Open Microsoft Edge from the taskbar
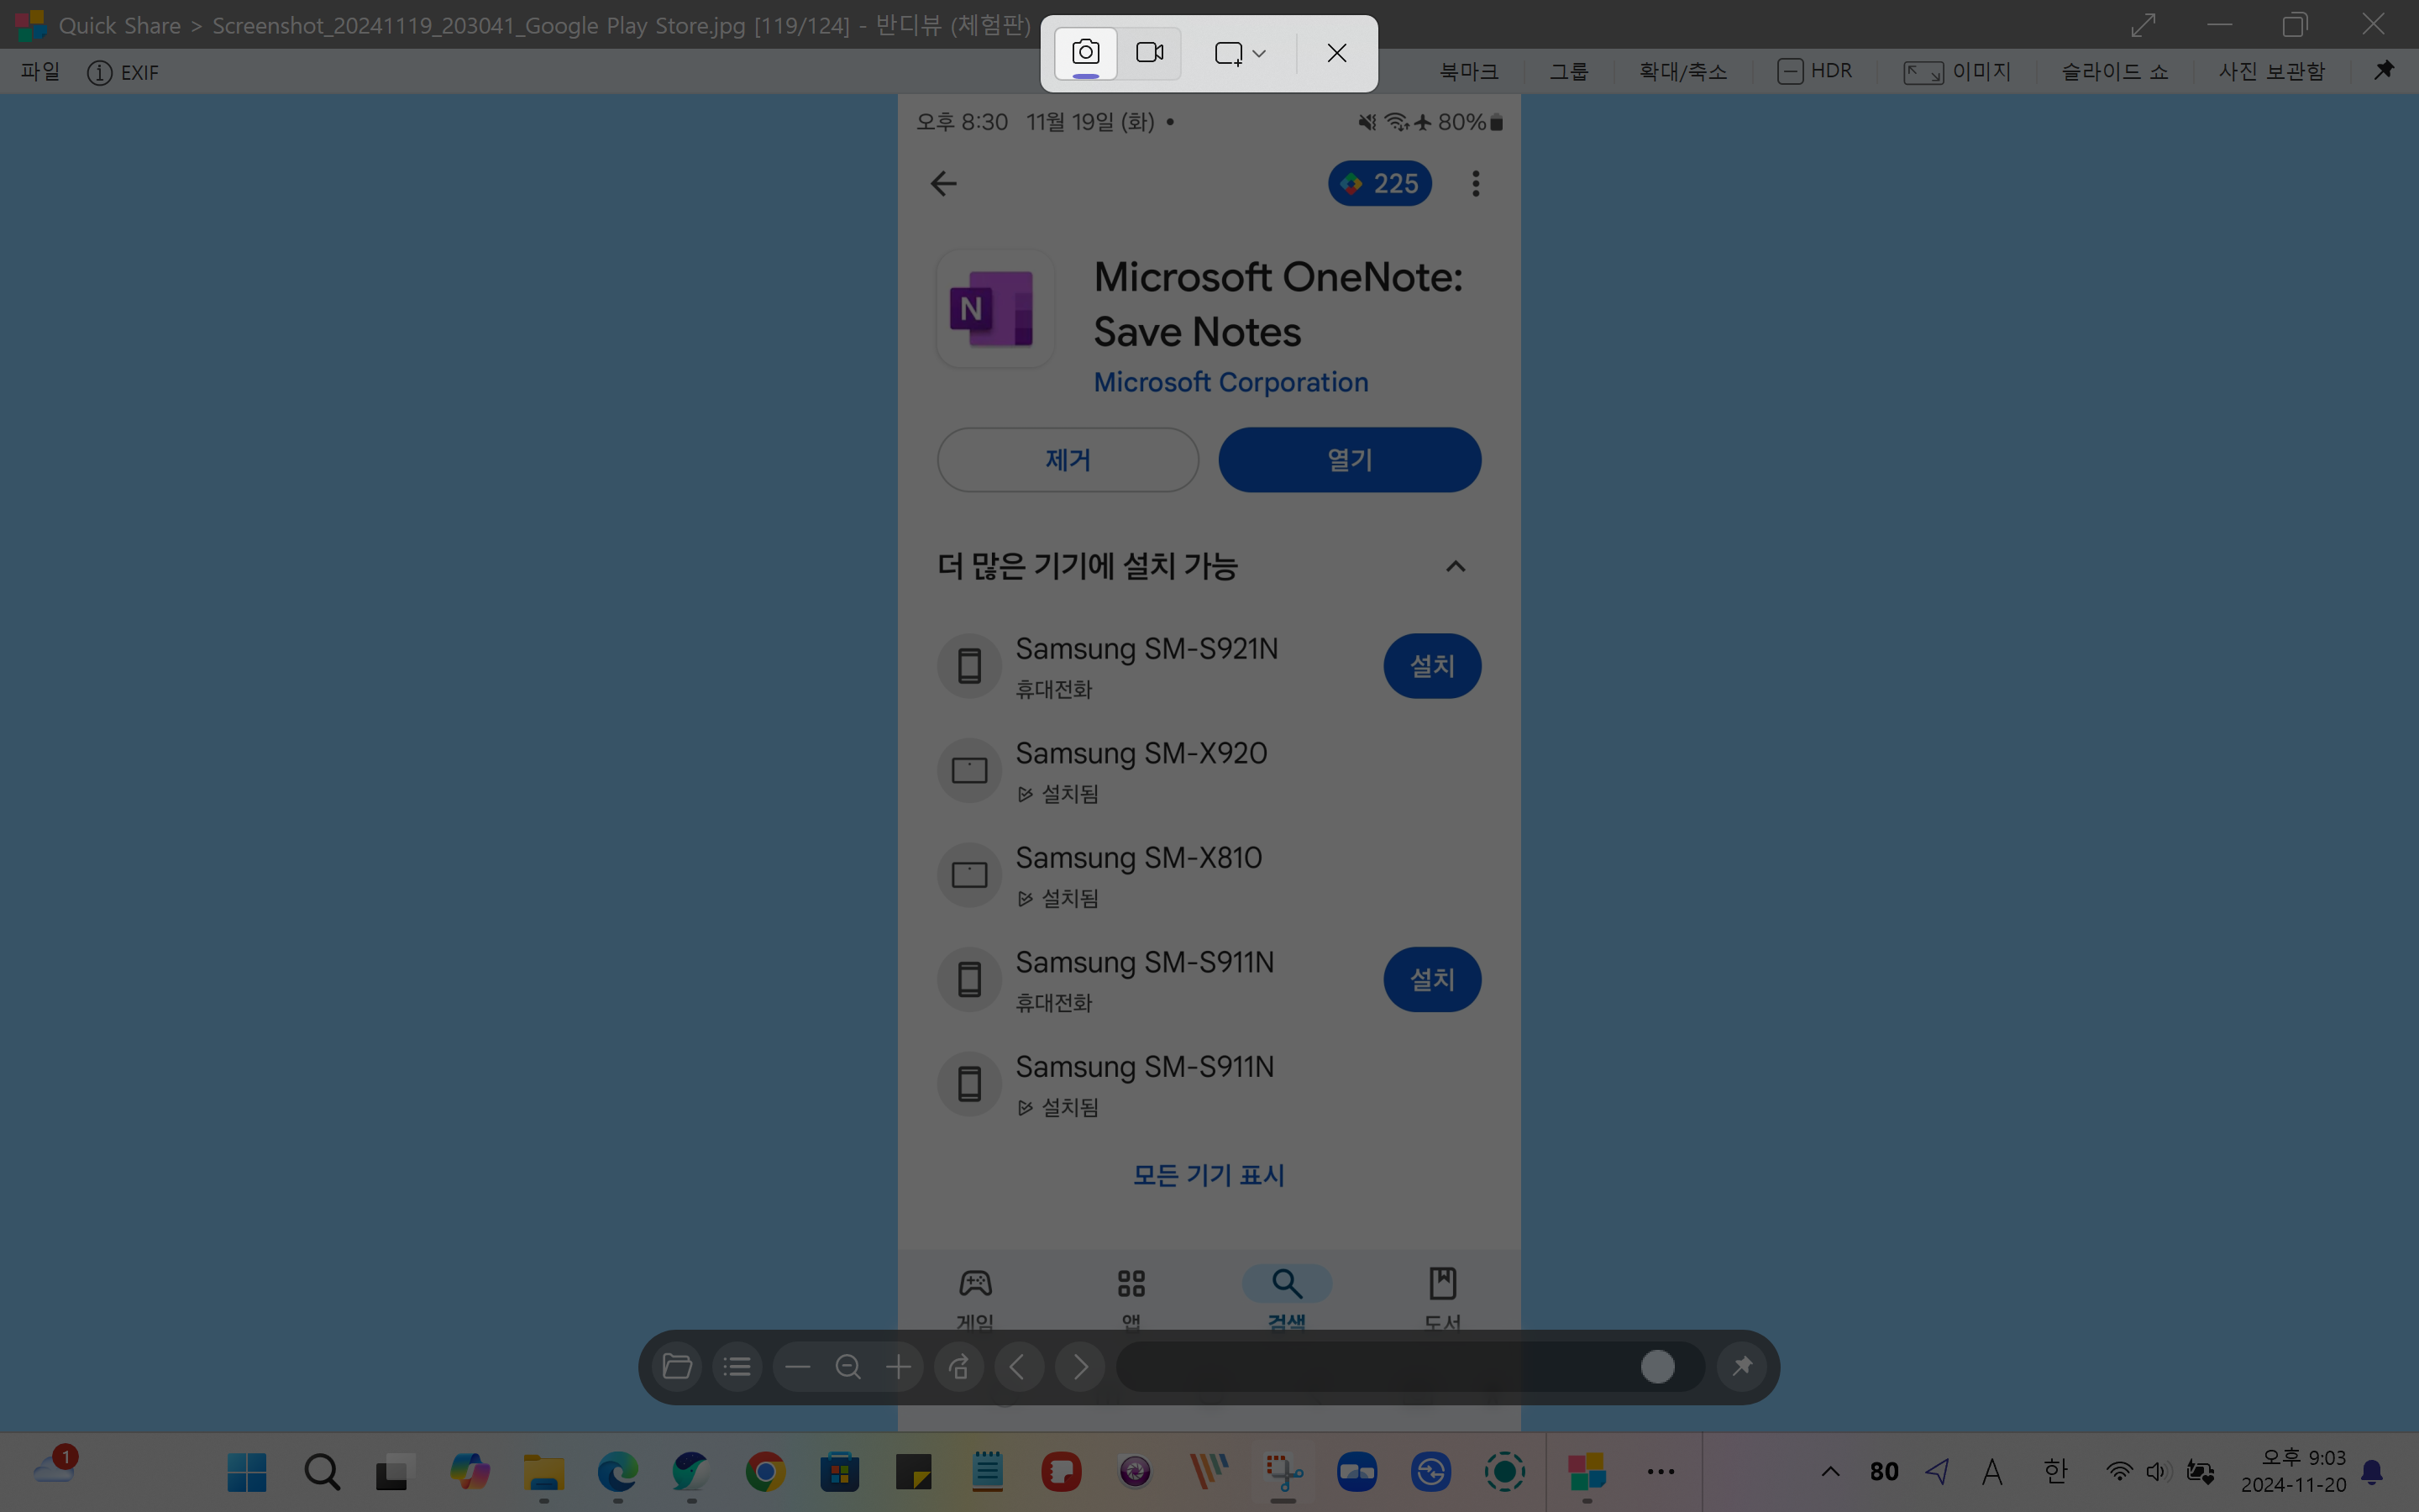 [x=617, y=1471]
